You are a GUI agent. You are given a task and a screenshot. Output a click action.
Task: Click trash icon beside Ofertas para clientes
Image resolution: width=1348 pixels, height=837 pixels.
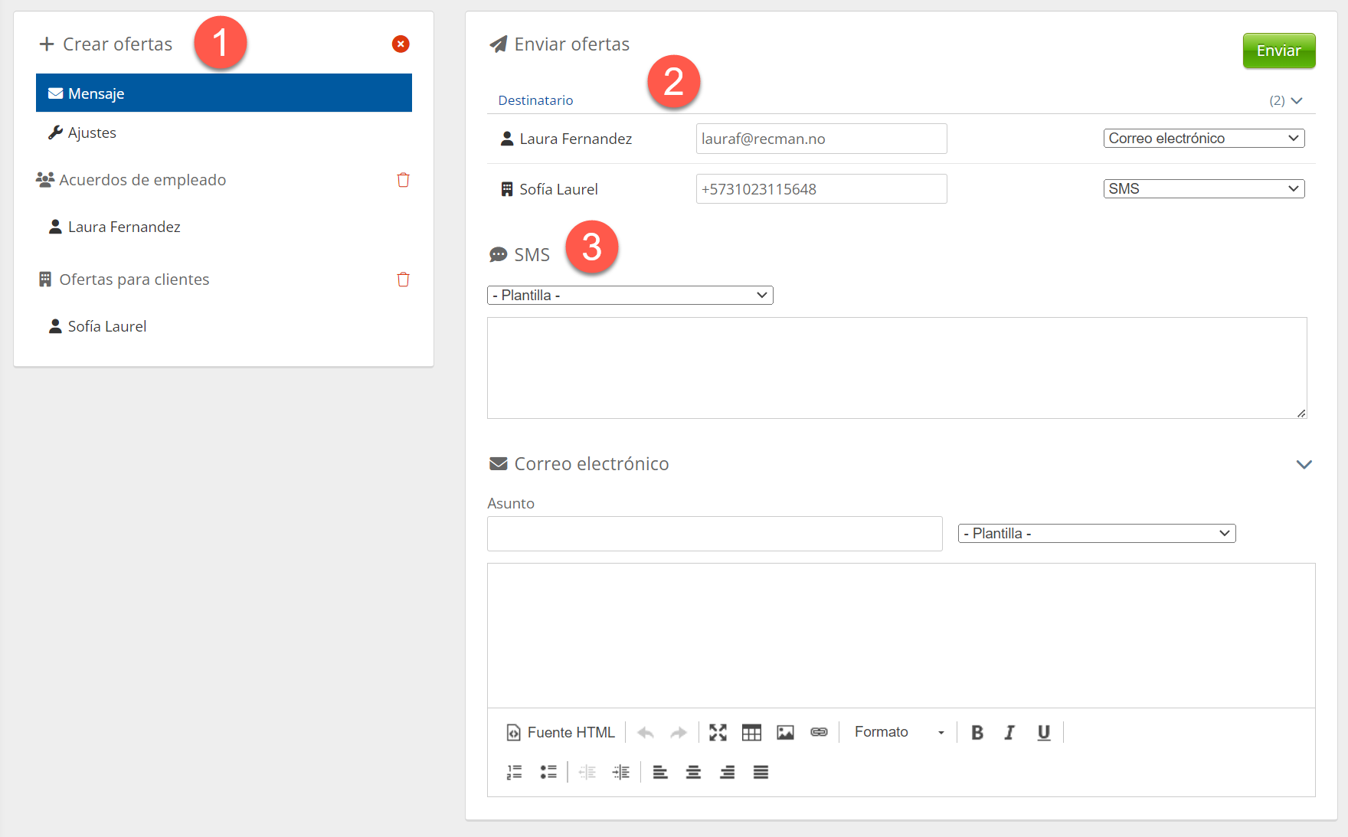click(403, 280)
